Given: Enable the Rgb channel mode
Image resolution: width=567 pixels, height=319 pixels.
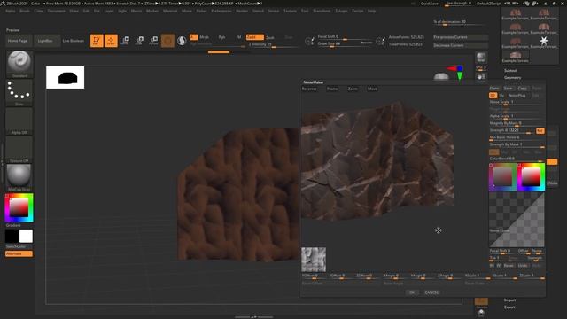Looking at the screenshot, I should [x=221, y=37].
